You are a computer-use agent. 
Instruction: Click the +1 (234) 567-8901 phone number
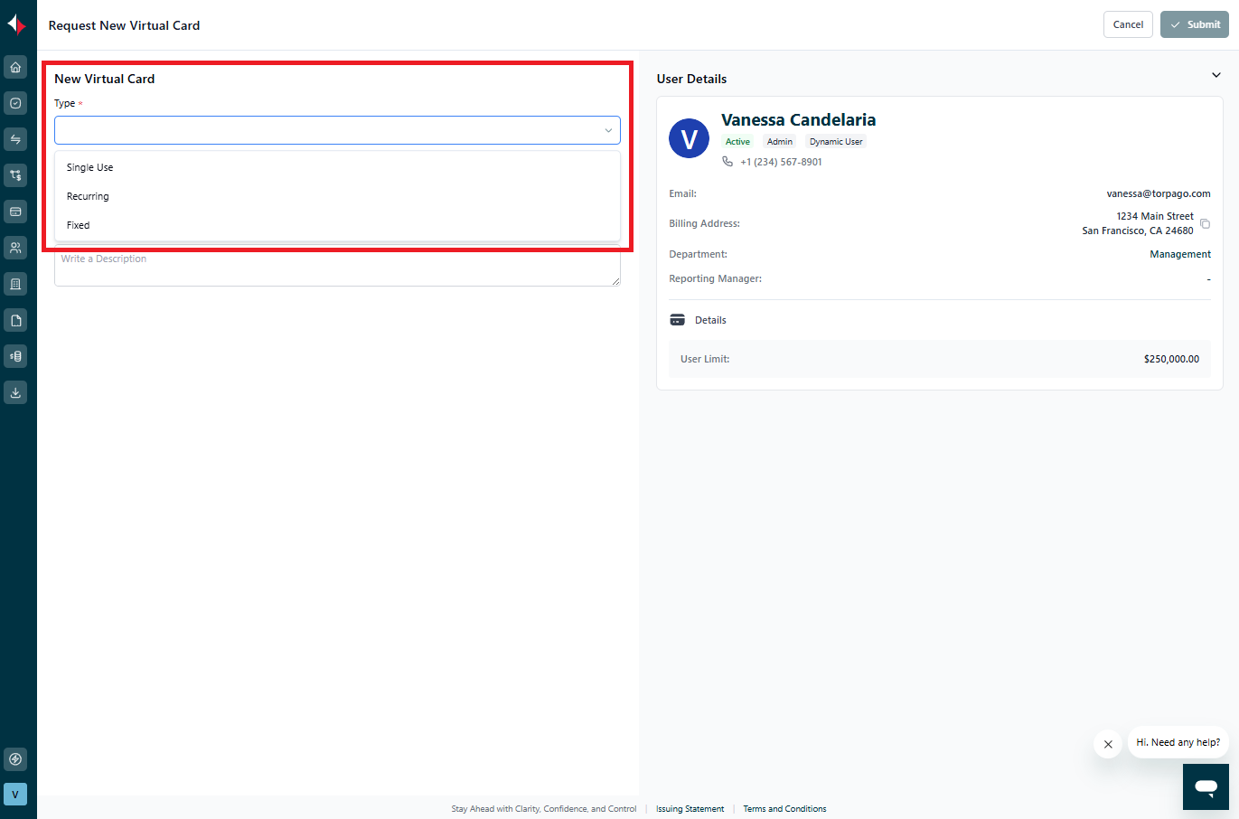click(781, 162)
